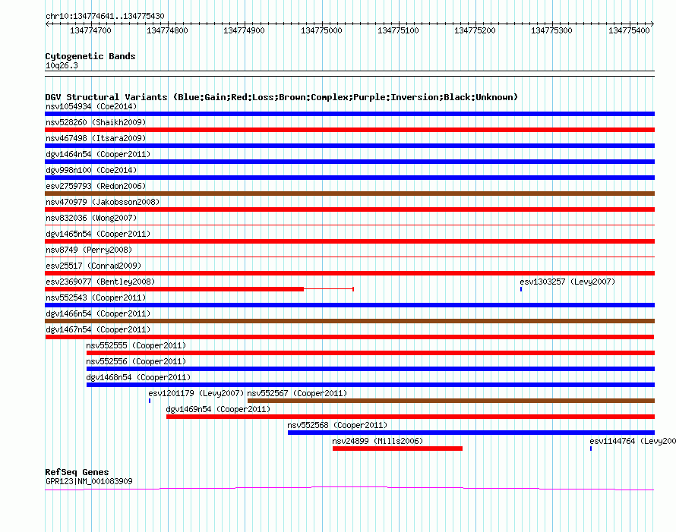This screenshot has height=532, width=676.
Task: Click the esv1144764 (Levy) label
Action: [x=633, y=441]
